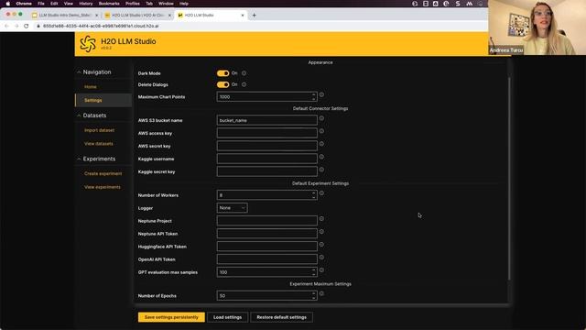Click the Huggingface API Token field

(x=266, y=247)
